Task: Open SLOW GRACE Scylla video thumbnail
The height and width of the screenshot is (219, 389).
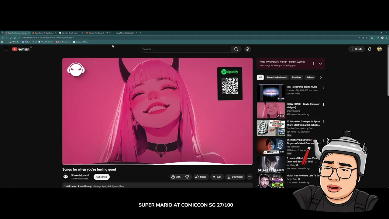Action: [x=271, y=110]
